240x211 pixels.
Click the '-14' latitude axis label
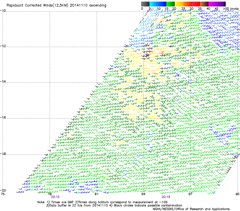pyautogui.click(x=3, y=81)
